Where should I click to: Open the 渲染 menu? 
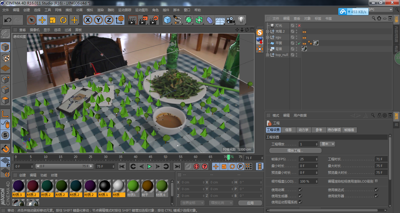(100, 10)
